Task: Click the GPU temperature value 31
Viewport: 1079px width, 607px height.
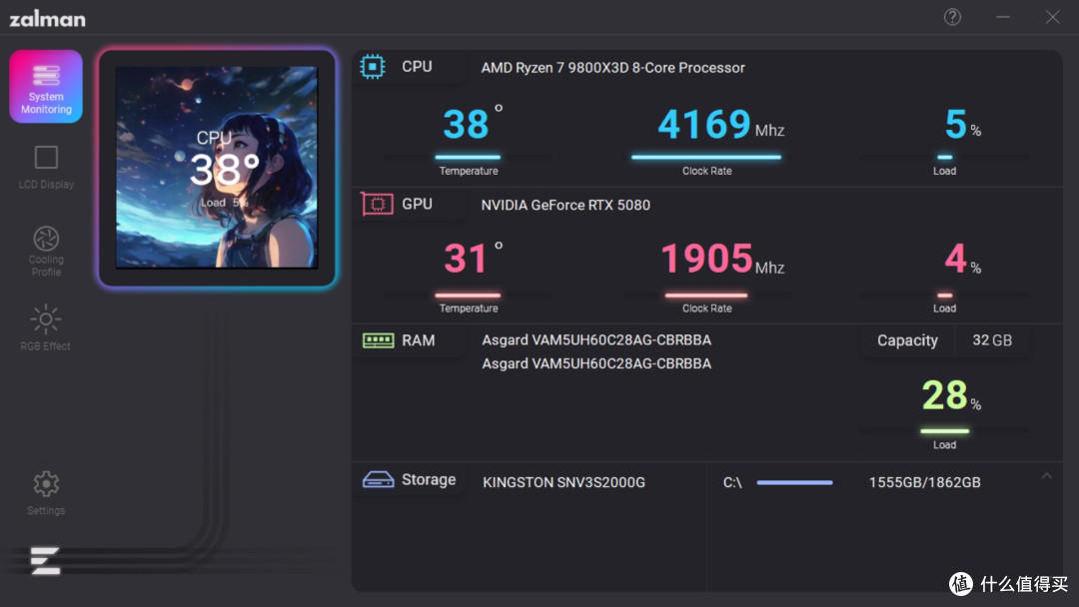Action: [x=466, y=259]
